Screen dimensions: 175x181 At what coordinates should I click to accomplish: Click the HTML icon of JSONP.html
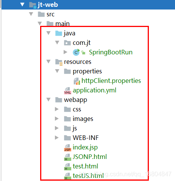tap(67, 157)
